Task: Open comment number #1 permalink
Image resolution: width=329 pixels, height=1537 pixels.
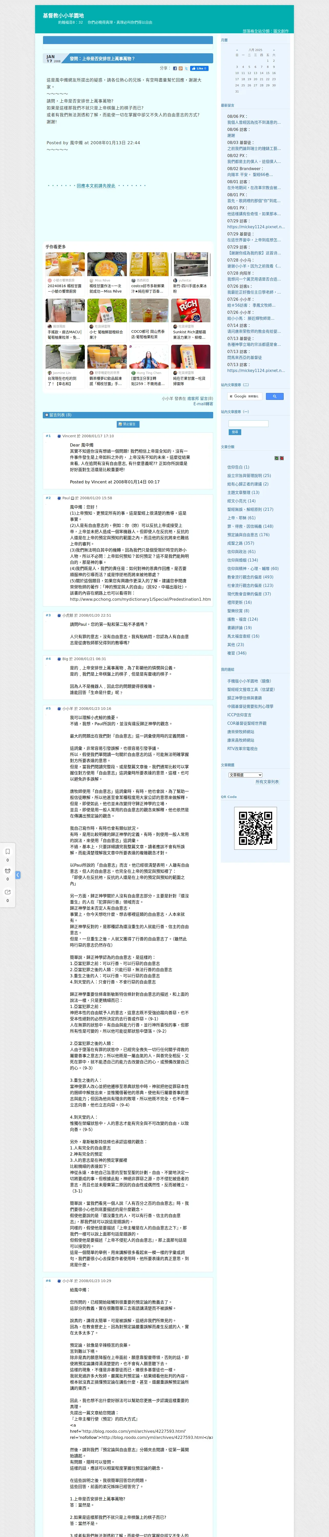Action: point(48,436)
